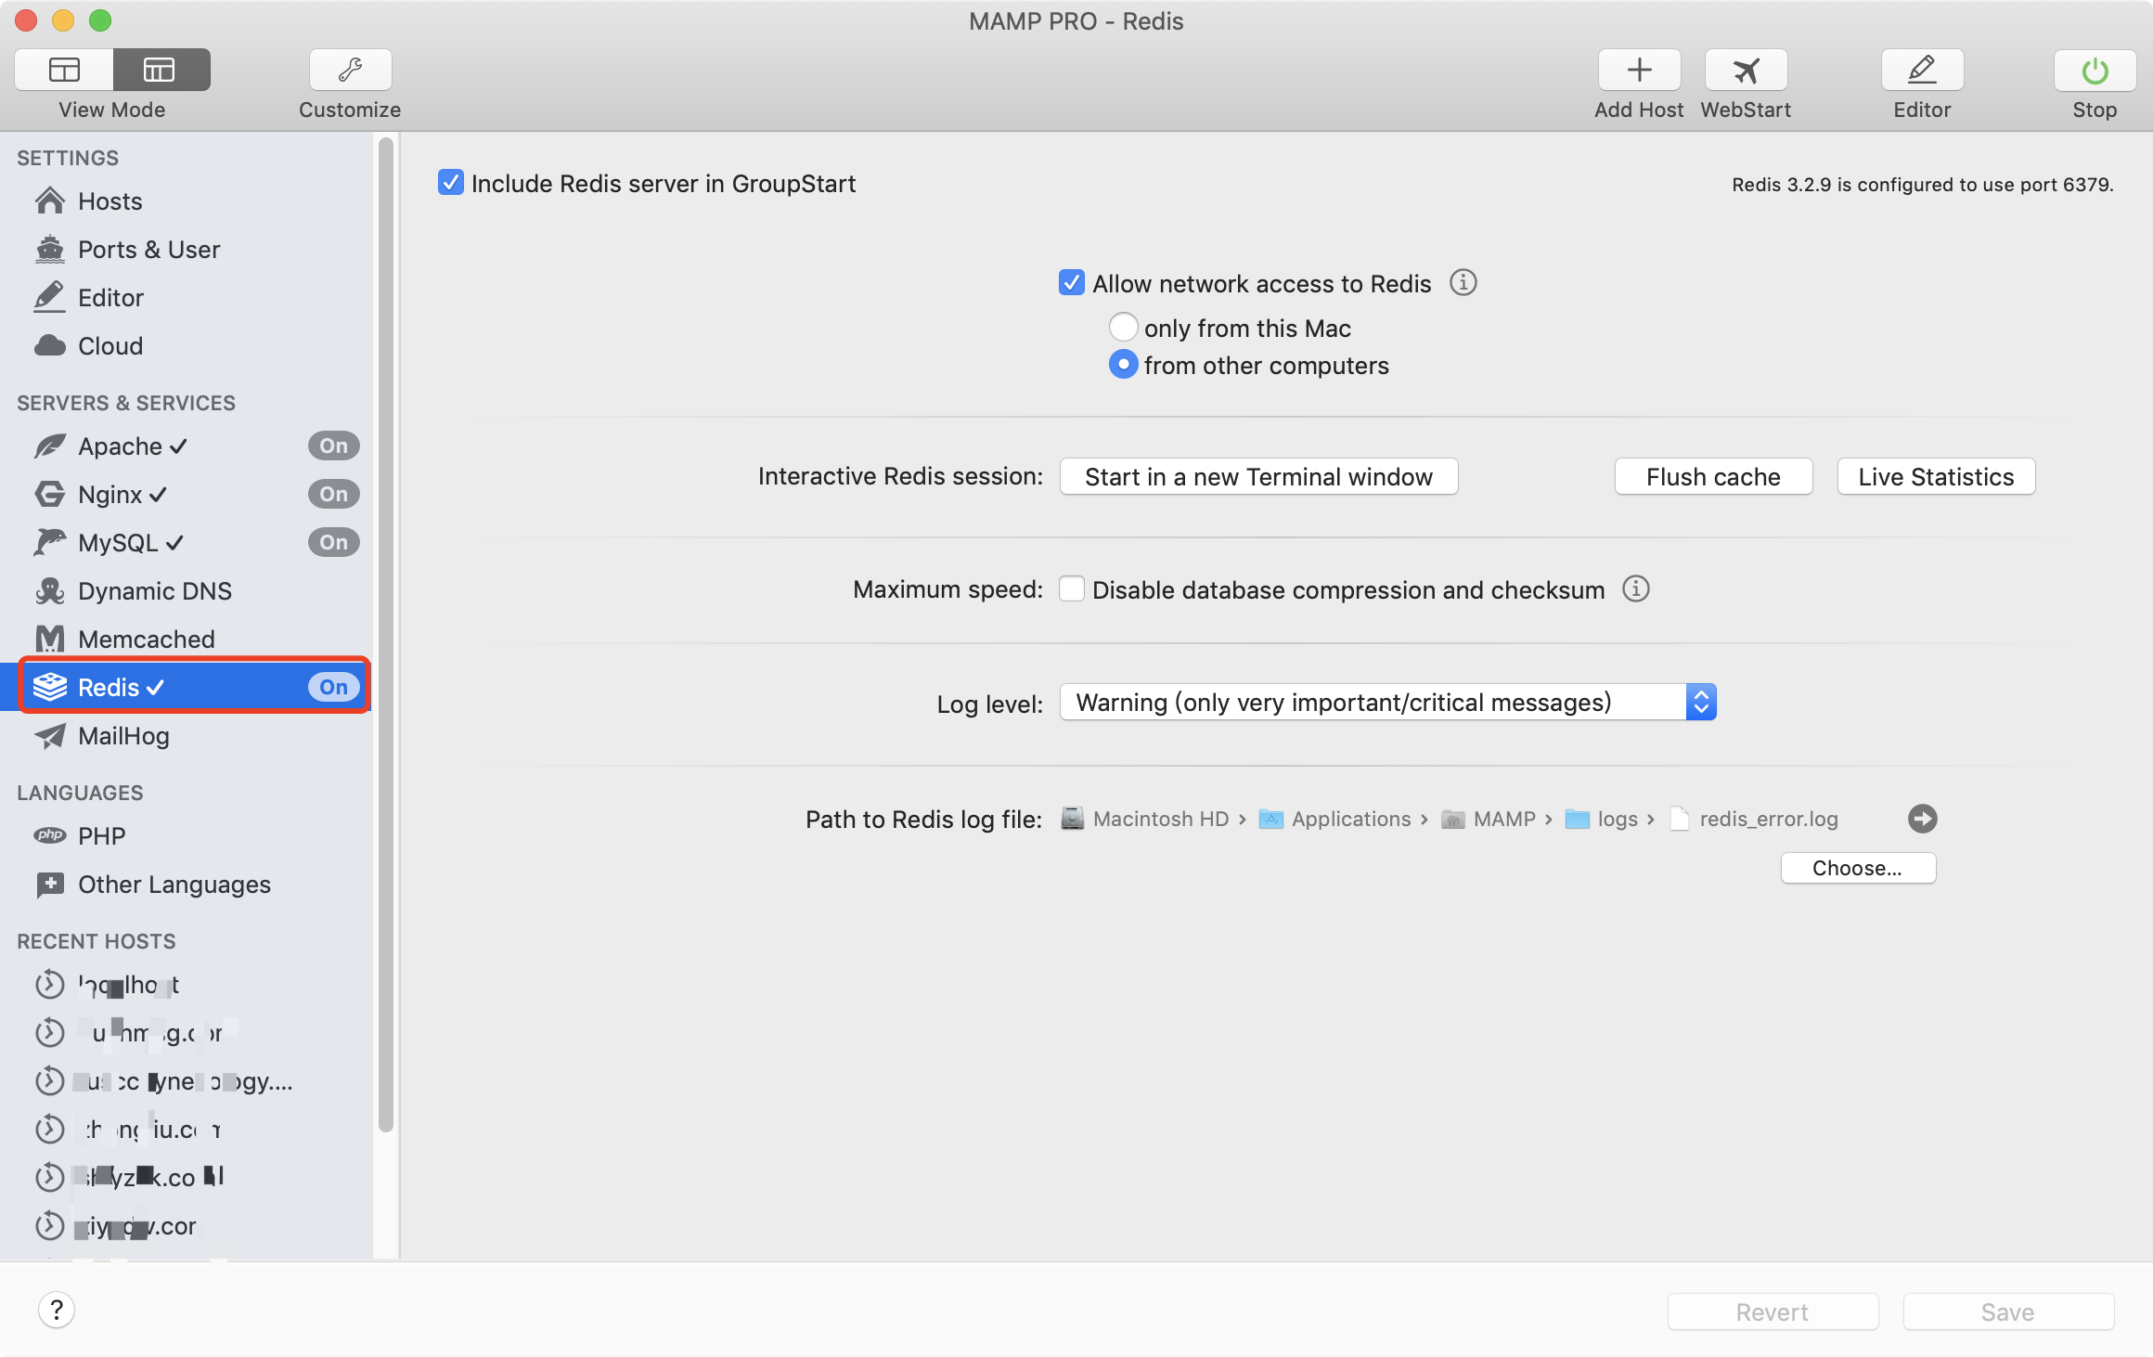Click logs folder in path breadcrumb
The width and height of the screenshot is (2153, 1357).
coord(1616,819)
